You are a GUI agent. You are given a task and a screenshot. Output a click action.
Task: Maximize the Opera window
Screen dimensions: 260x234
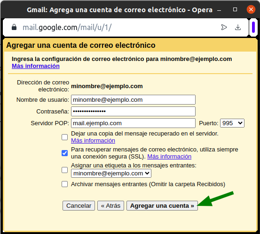(x=235, y=9)
